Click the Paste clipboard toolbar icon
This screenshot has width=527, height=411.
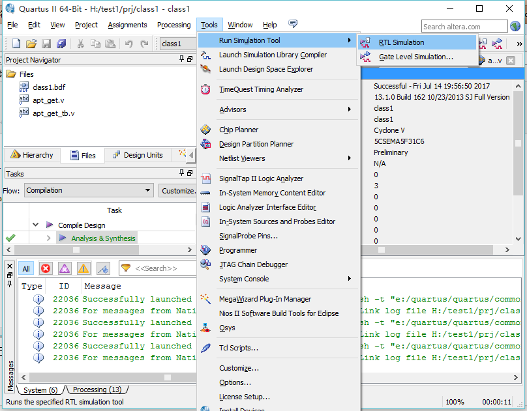[x=110, y=44]
